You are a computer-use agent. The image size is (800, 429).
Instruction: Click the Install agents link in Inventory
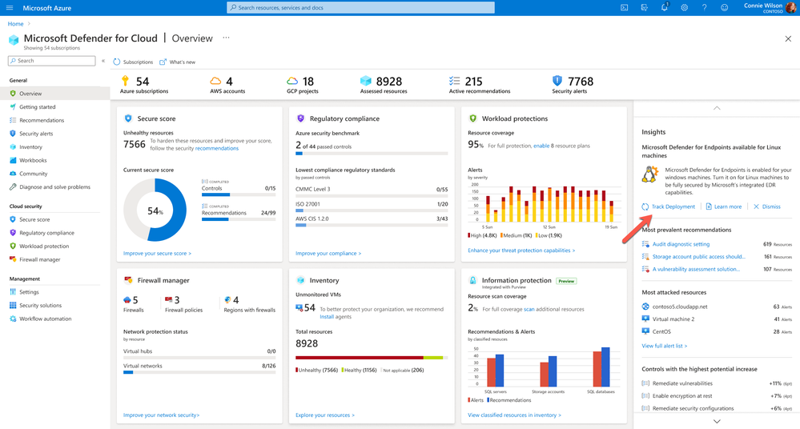tap(327, 317)
